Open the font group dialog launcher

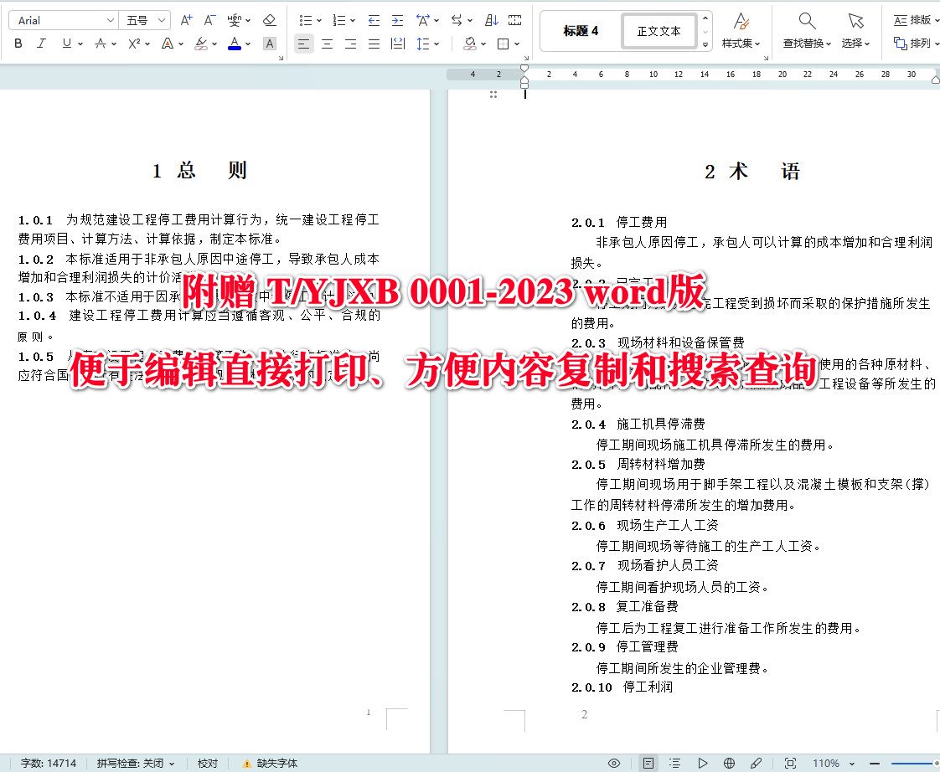point(281,58)
